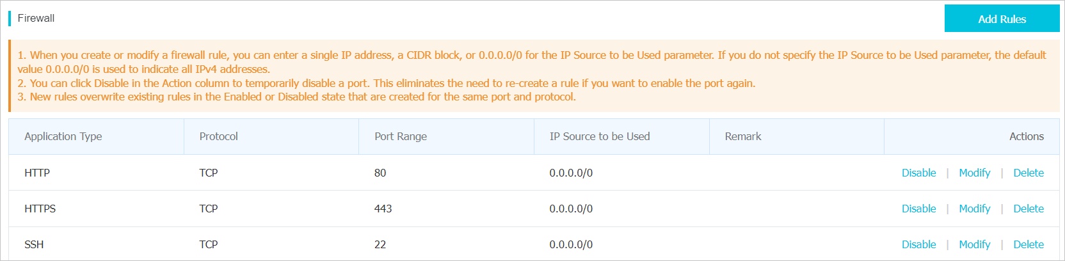Select the IP Source to be Used header

600,136
